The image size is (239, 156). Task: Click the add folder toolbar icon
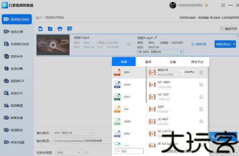click(x=50, y=29)
